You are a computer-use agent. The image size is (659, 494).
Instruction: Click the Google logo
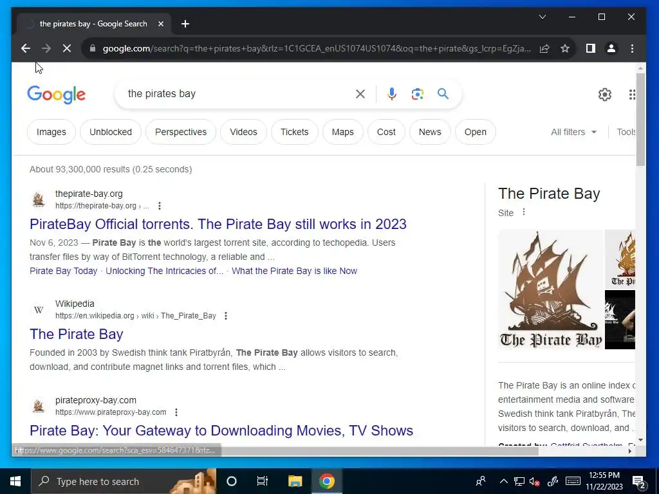tap(57, 95)
